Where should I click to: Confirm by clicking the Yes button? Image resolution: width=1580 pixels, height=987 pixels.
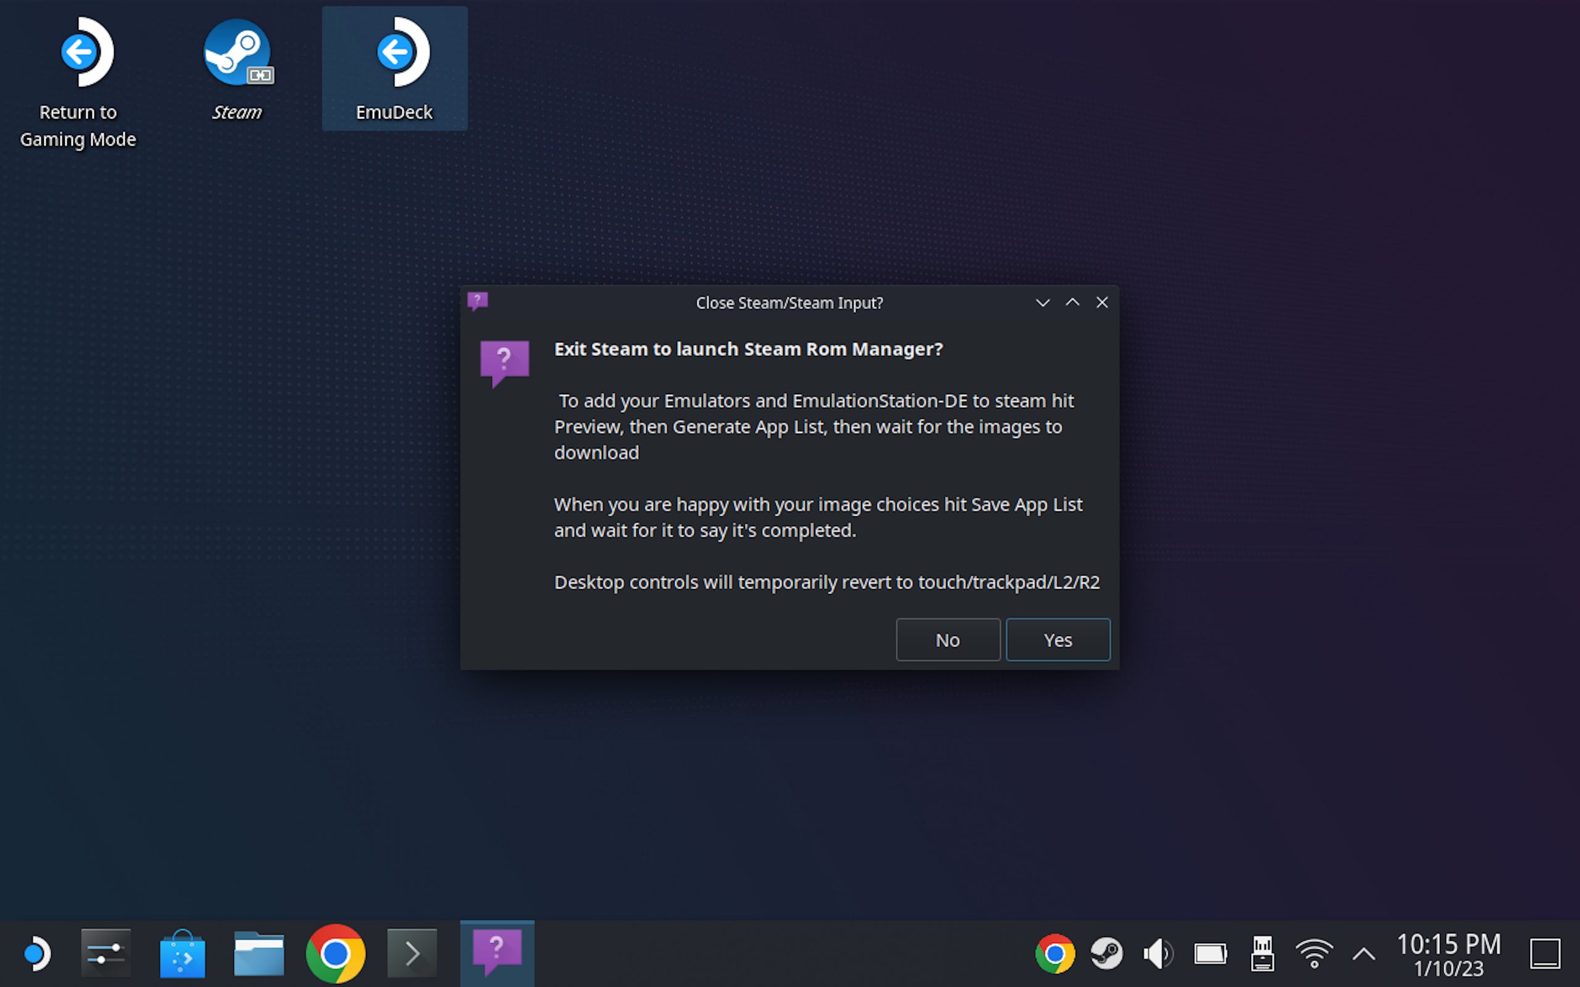tap(1058, 640)
